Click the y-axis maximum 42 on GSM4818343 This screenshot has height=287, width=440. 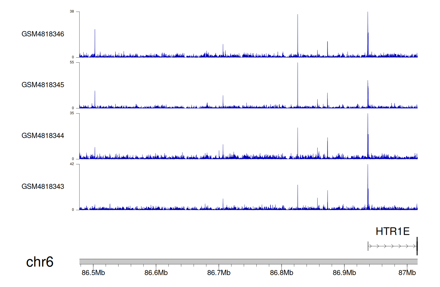[x=72, y=164]
